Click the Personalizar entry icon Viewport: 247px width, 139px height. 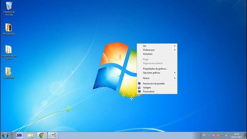pos(139,92)
